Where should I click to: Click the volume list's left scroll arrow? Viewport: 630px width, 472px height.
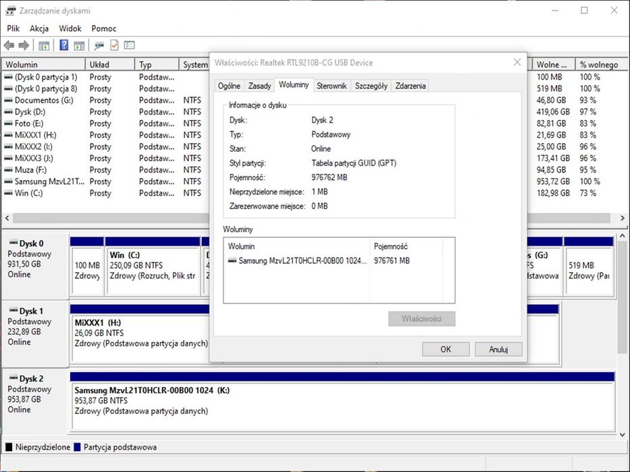pos(7,218)
